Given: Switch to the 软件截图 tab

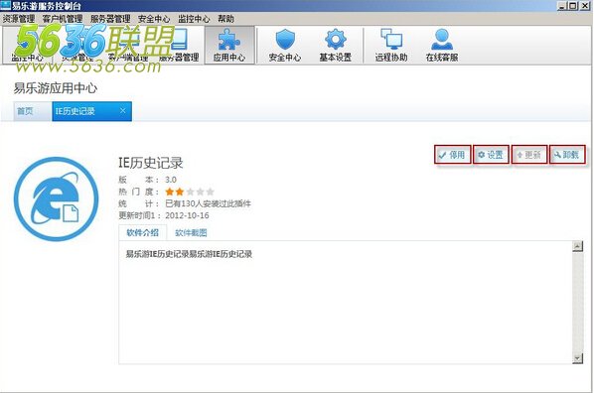Looking at the screenshot, I should click(191, 232).
